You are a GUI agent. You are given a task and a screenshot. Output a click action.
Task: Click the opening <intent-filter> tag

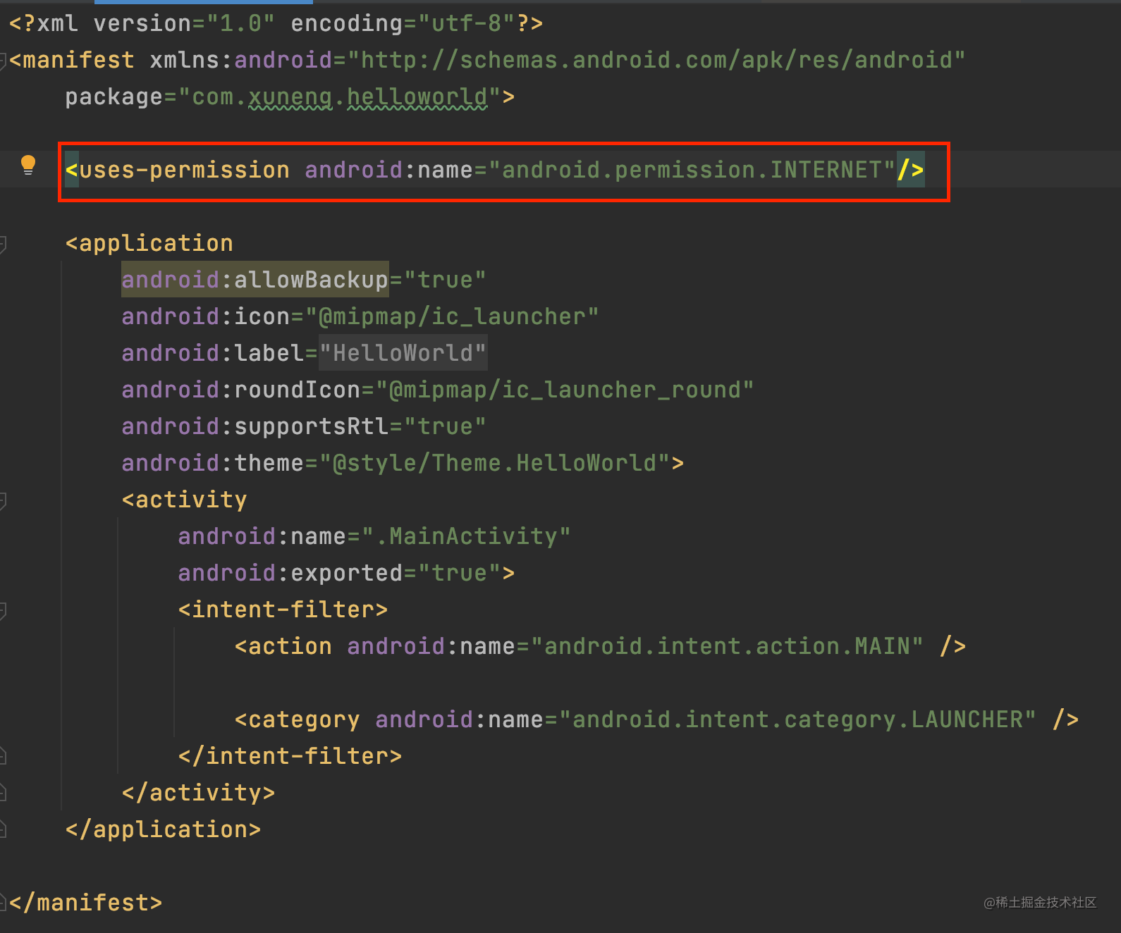283,610
